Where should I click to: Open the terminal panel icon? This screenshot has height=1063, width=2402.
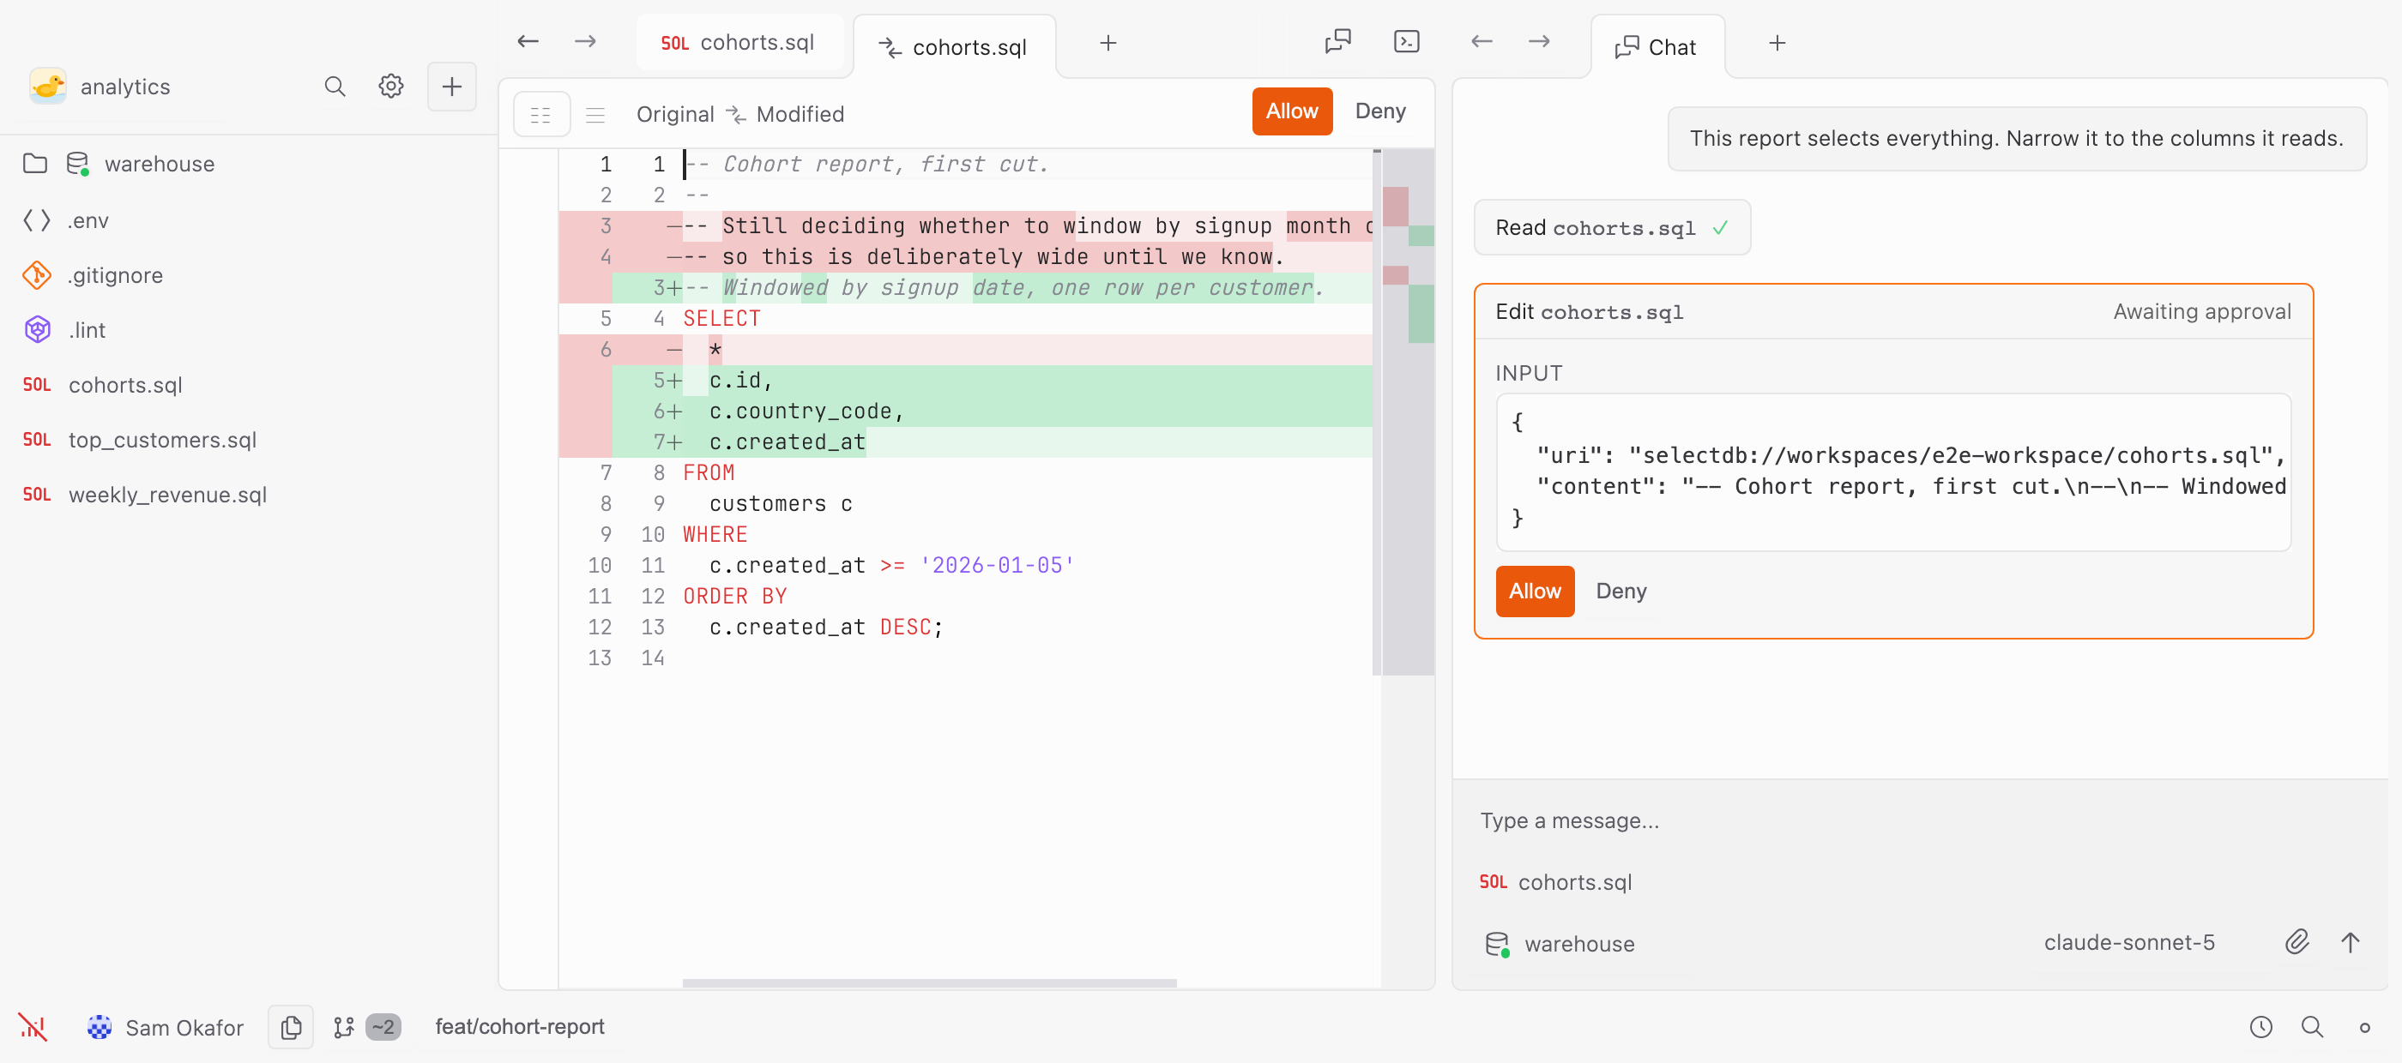coord(1406,42)
